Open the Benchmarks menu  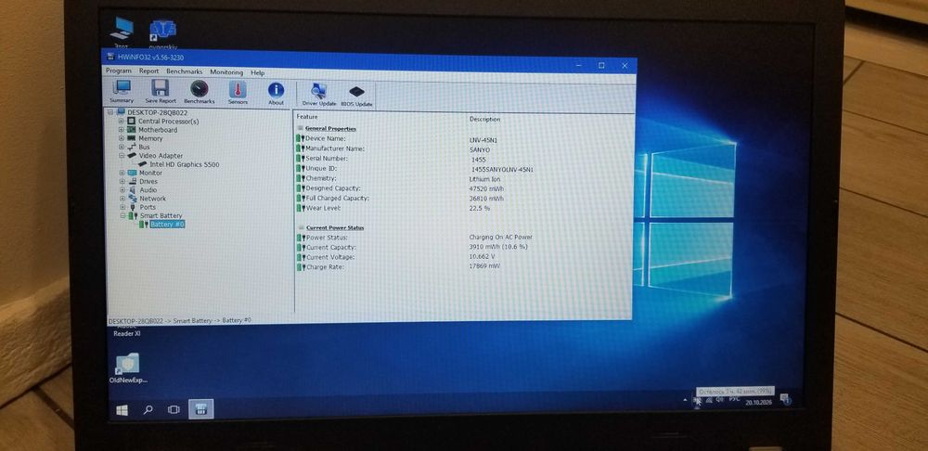click(x=184, y=71)
